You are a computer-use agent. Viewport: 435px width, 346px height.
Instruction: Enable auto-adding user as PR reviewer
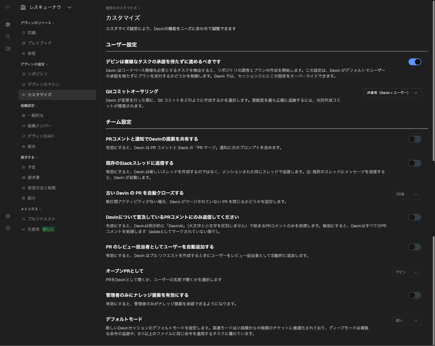pos(415,247)
